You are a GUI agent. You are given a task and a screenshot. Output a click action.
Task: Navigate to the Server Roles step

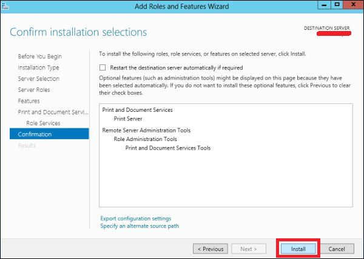click(x=34, y=90)
